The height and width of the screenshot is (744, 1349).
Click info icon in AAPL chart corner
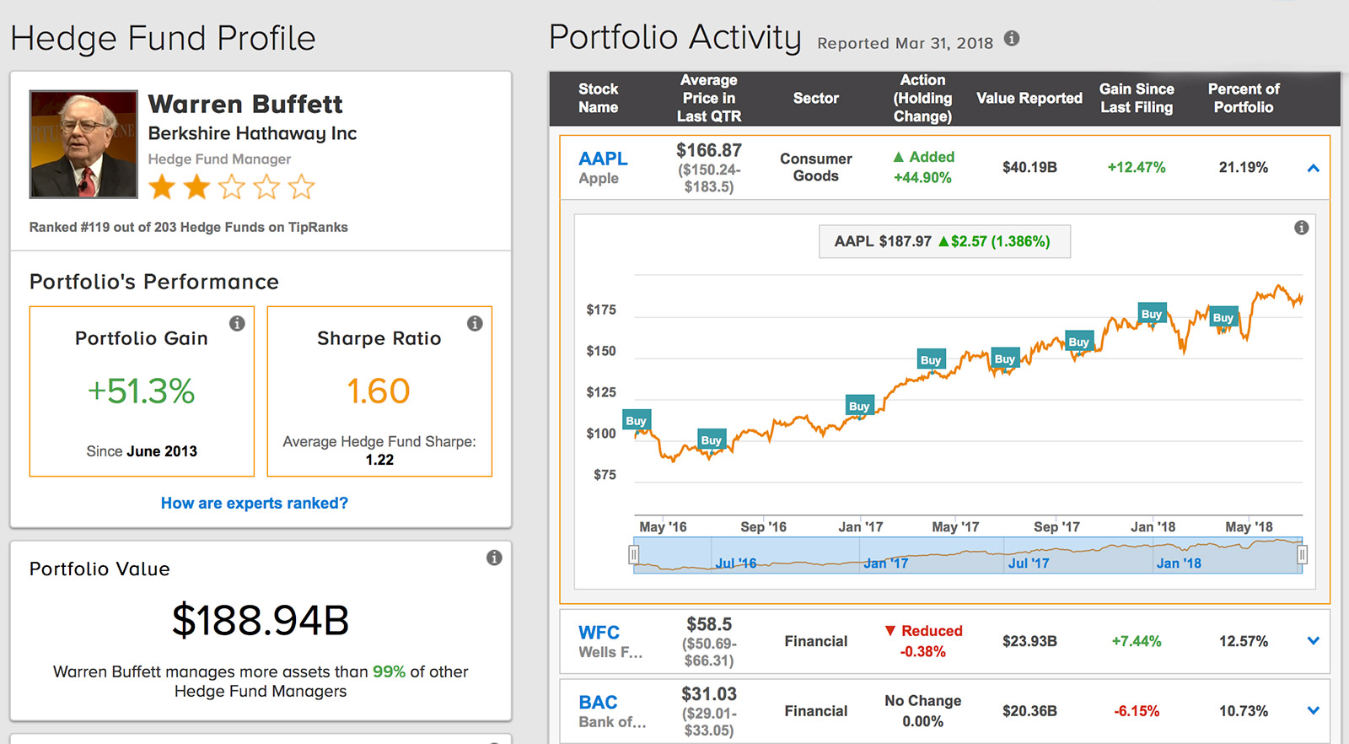(x=1301, y=228)
